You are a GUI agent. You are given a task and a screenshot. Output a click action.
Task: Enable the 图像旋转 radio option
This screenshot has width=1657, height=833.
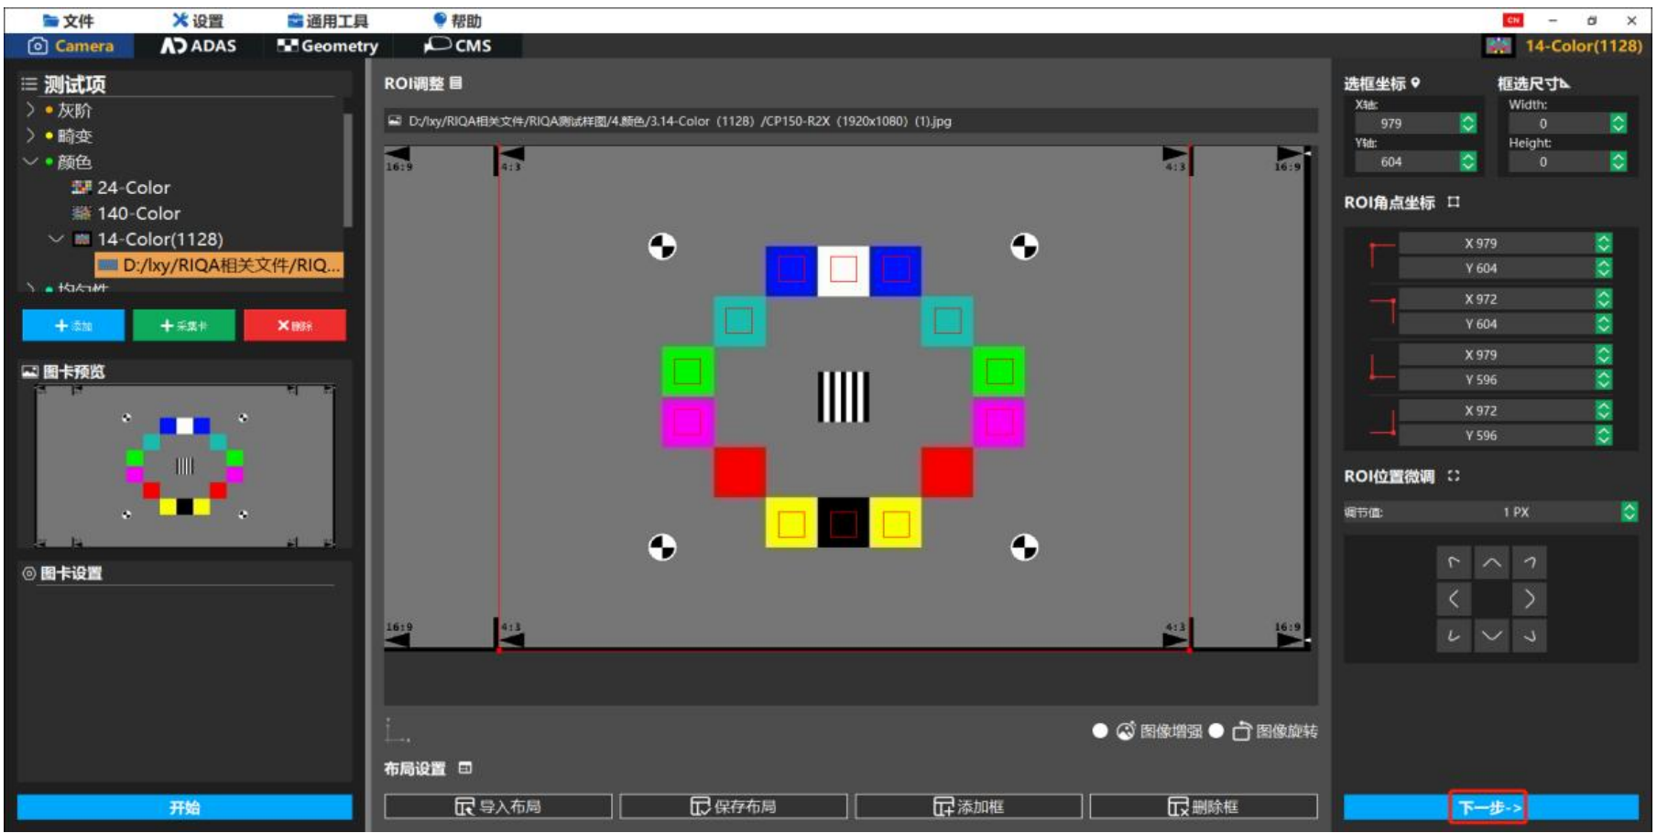tap(1216, 730)
